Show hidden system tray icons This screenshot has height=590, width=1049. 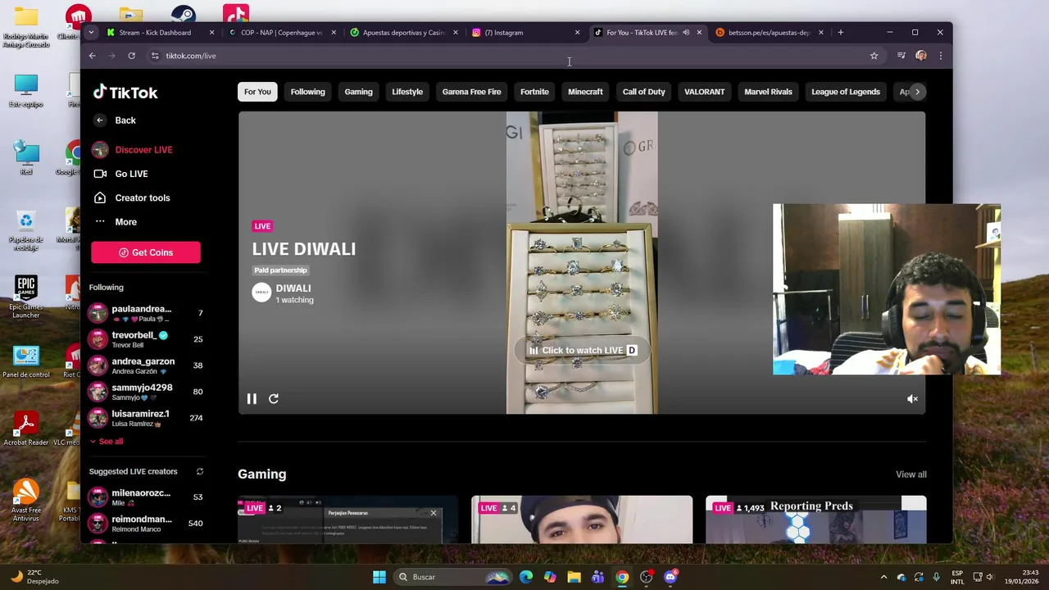point(883,577)
